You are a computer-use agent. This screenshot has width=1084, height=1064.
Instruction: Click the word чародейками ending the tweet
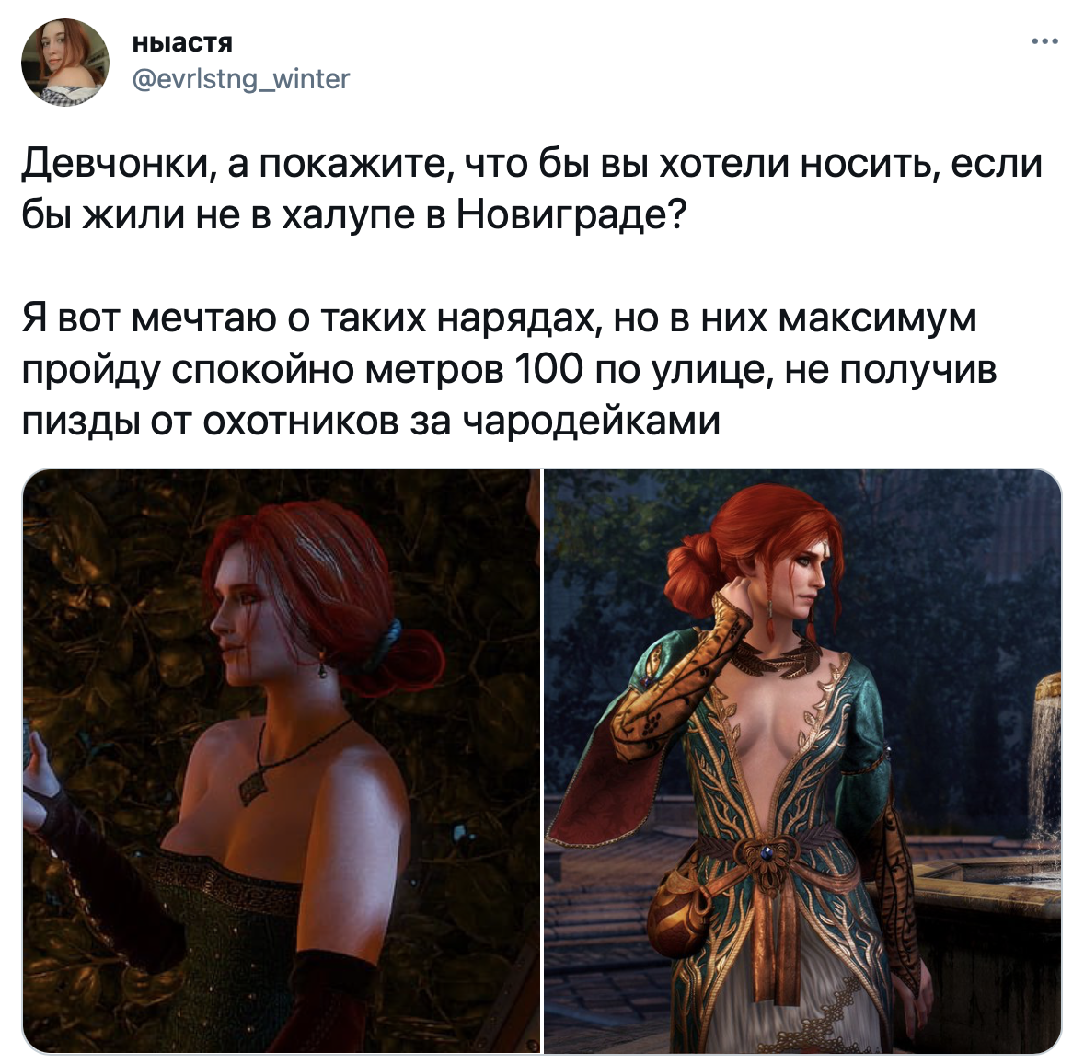click(x=591, y=421)
